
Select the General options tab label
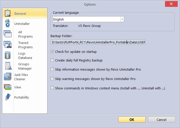(x=20, y=13)
